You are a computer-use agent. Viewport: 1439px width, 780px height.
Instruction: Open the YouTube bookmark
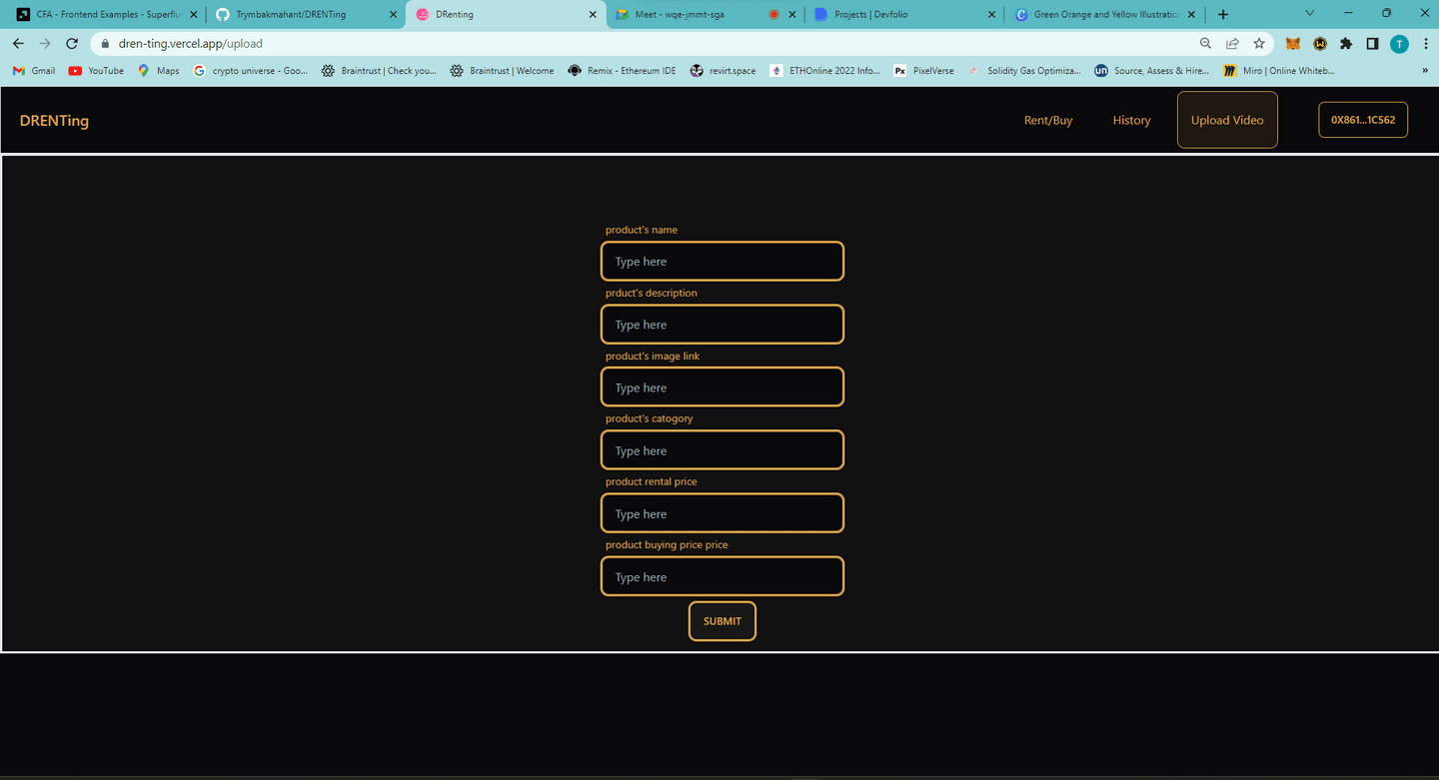96,71
